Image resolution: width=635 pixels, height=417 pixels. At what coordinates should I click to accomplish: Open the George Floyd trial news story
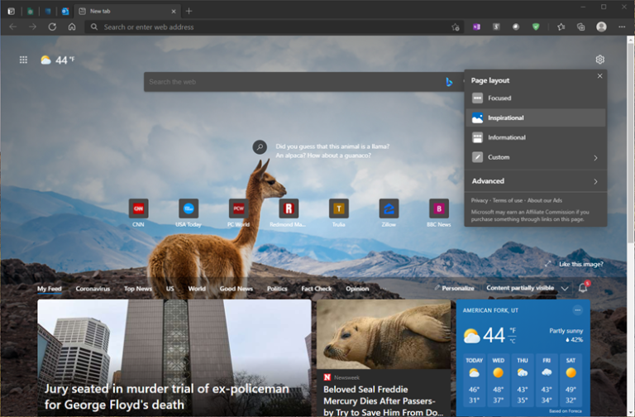coord(174,357)
